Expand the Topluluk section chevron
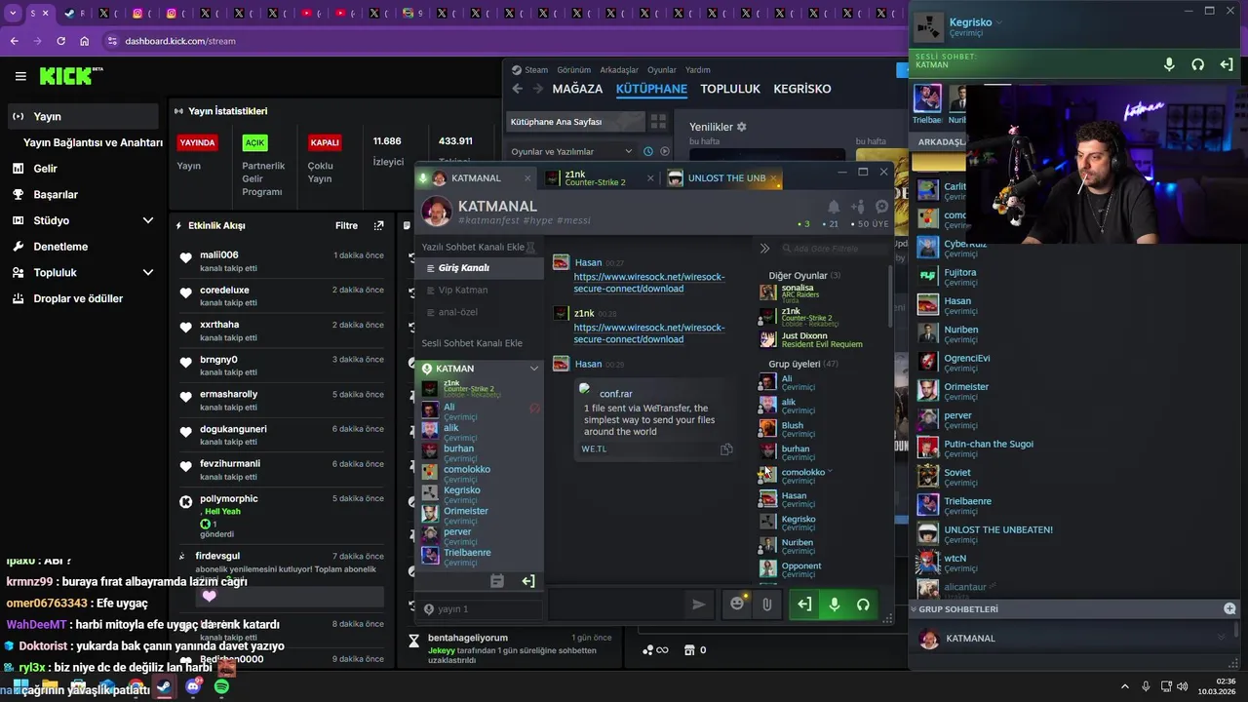Viewport: 1248px width, 702px height. [x=147, y=272]
